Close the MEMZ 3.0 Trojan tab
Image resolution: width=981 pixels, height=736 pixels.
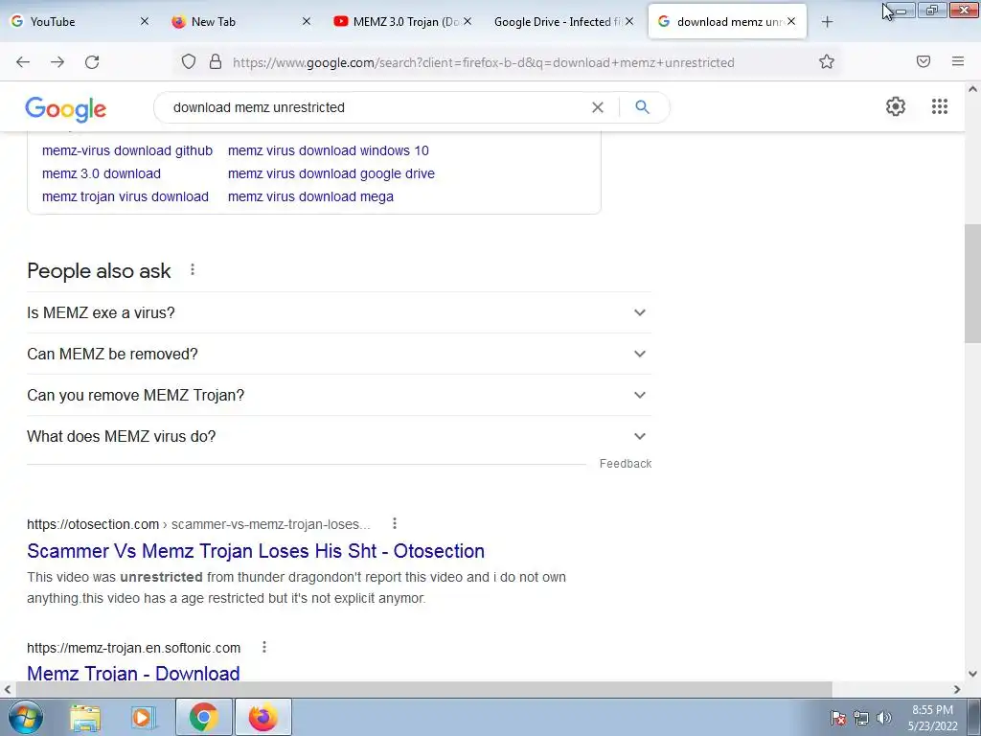tap(468, 21)
